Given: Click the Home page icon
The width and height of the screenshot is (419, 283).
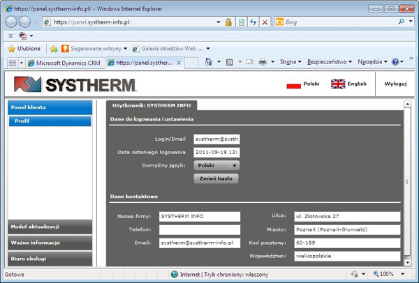Looking at the screenshot, I should point(209,62).
